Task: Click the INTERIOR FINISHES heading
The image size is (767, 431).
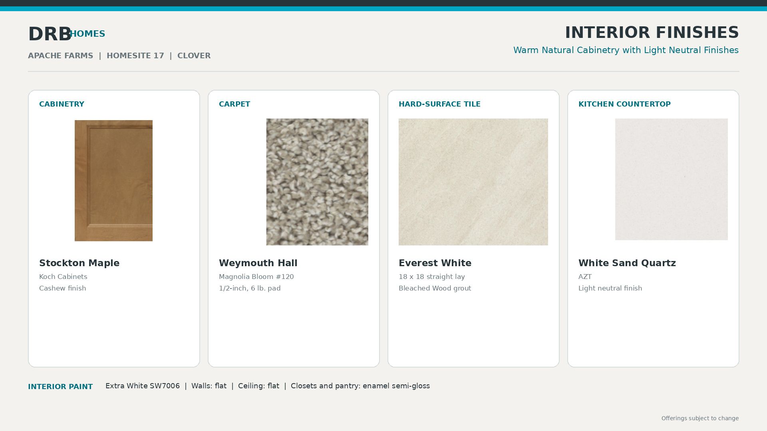Action: pyautogui.click(x=652, y=32)
